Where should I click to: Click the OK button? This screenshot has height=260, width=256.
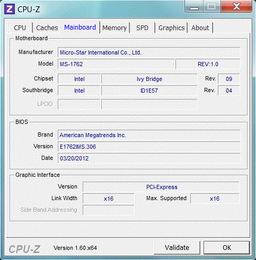(x=227, y=248)
